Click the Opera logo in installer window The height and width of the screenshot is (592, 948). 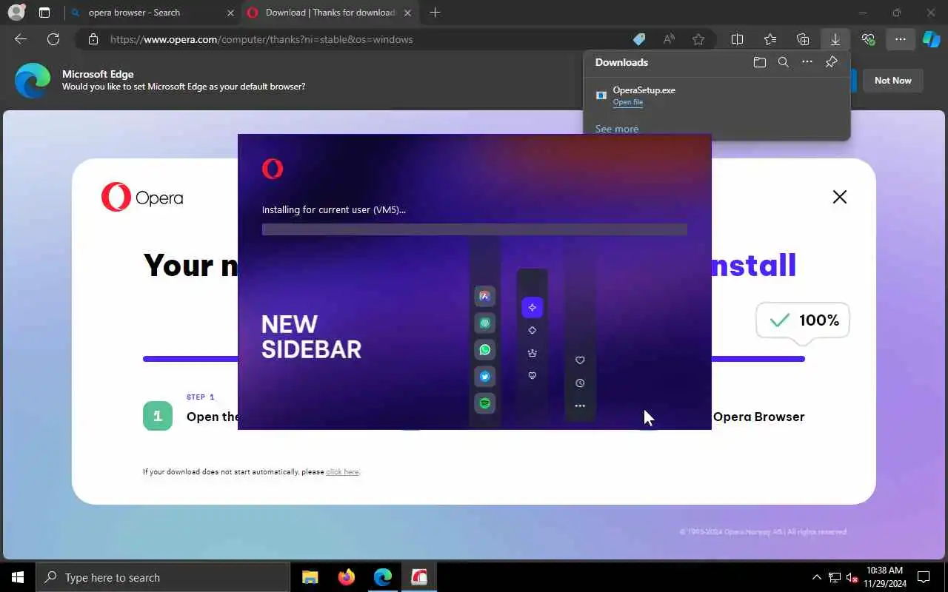(x=273, y=169)
